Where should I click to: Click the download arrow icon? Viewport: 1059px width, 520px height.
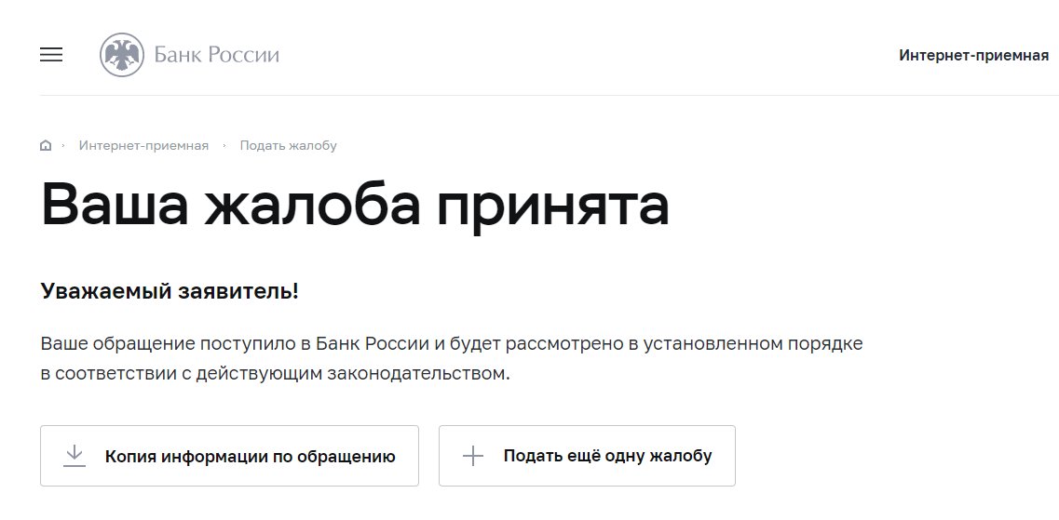(x=75, y=456)
